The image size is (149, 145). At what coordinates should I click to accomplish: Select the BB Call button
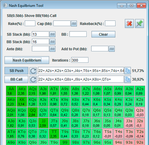coord(16,79)
